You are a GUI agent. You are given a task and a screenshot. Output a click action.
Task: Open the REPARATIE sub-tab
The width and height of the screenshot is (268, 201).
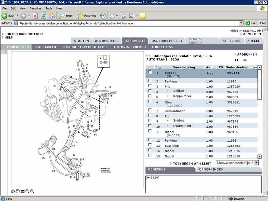coord(47,47)
